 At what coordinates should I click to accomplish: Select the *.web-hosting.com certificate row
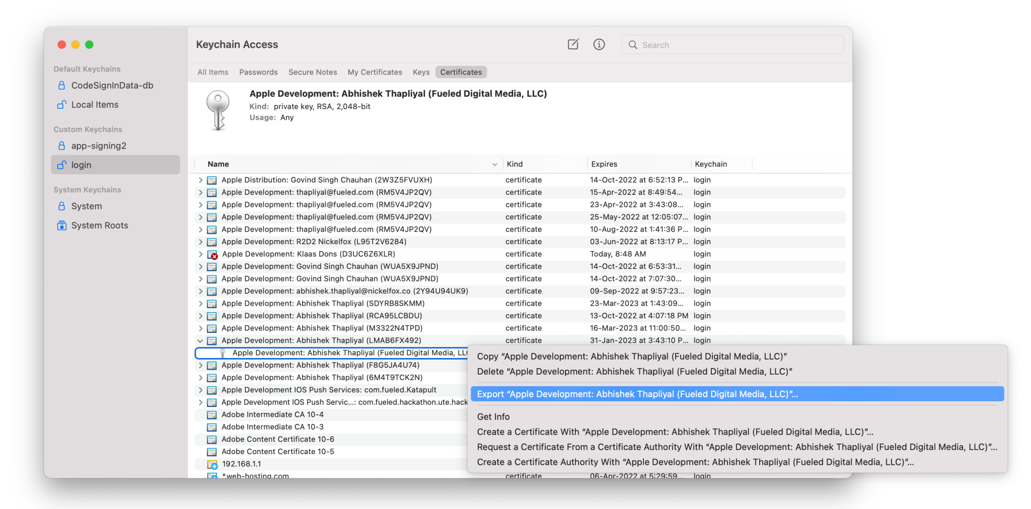(x=520, y=475)
